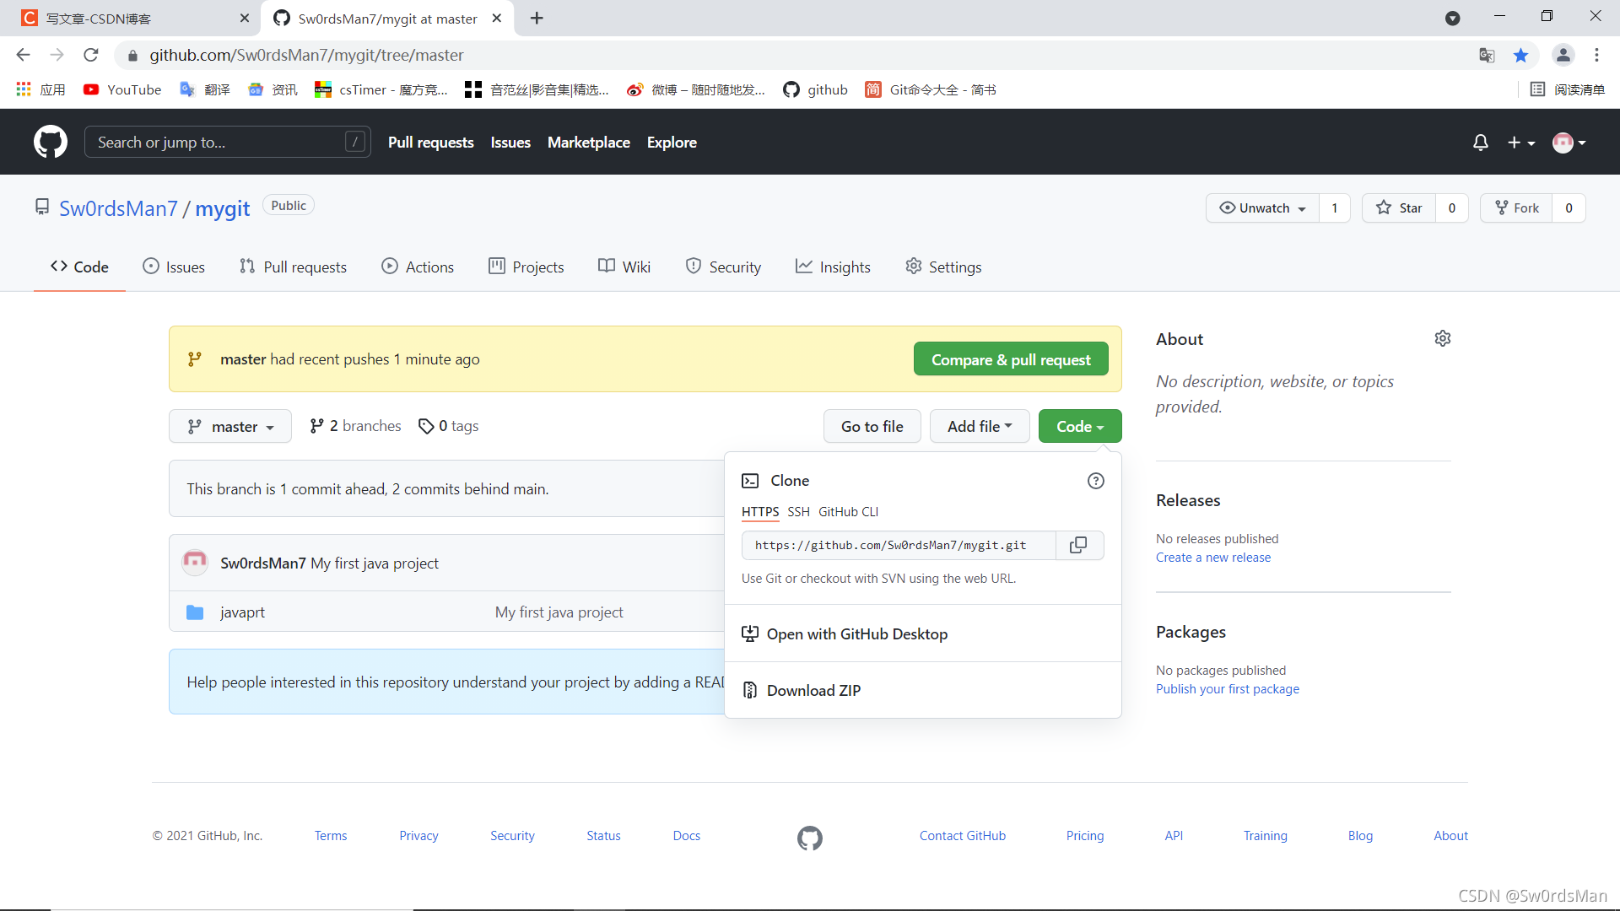Click the tag icon next to 0 tags
This screenshot has height=911, width=1620.
click(426, 426)
